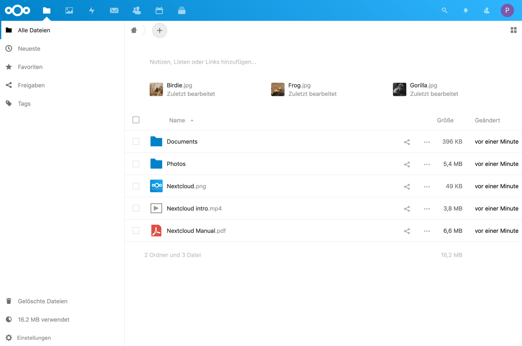The image size is (522, 346).
Task: Click the plus new file button
Action: (x=160, y=30)
